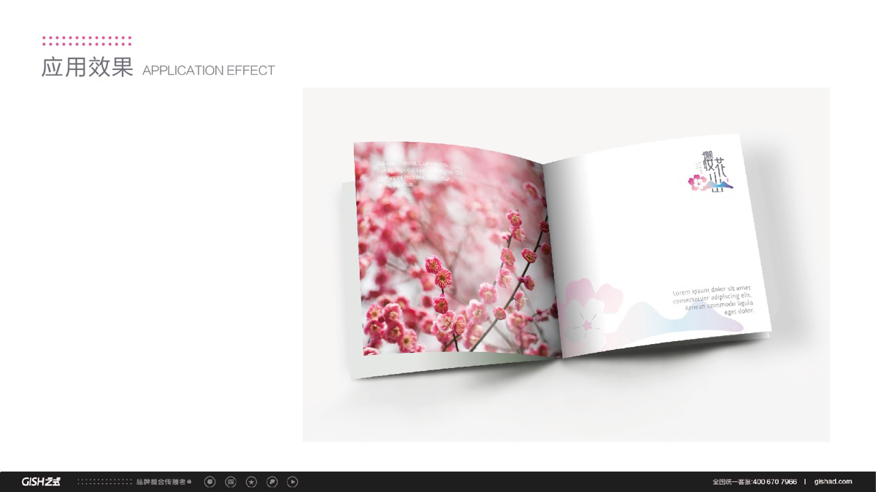Click the 品牌整合传播者 slogan in footer
The width and height of the screenshot is (876, 492).
[x=161, y=482]
